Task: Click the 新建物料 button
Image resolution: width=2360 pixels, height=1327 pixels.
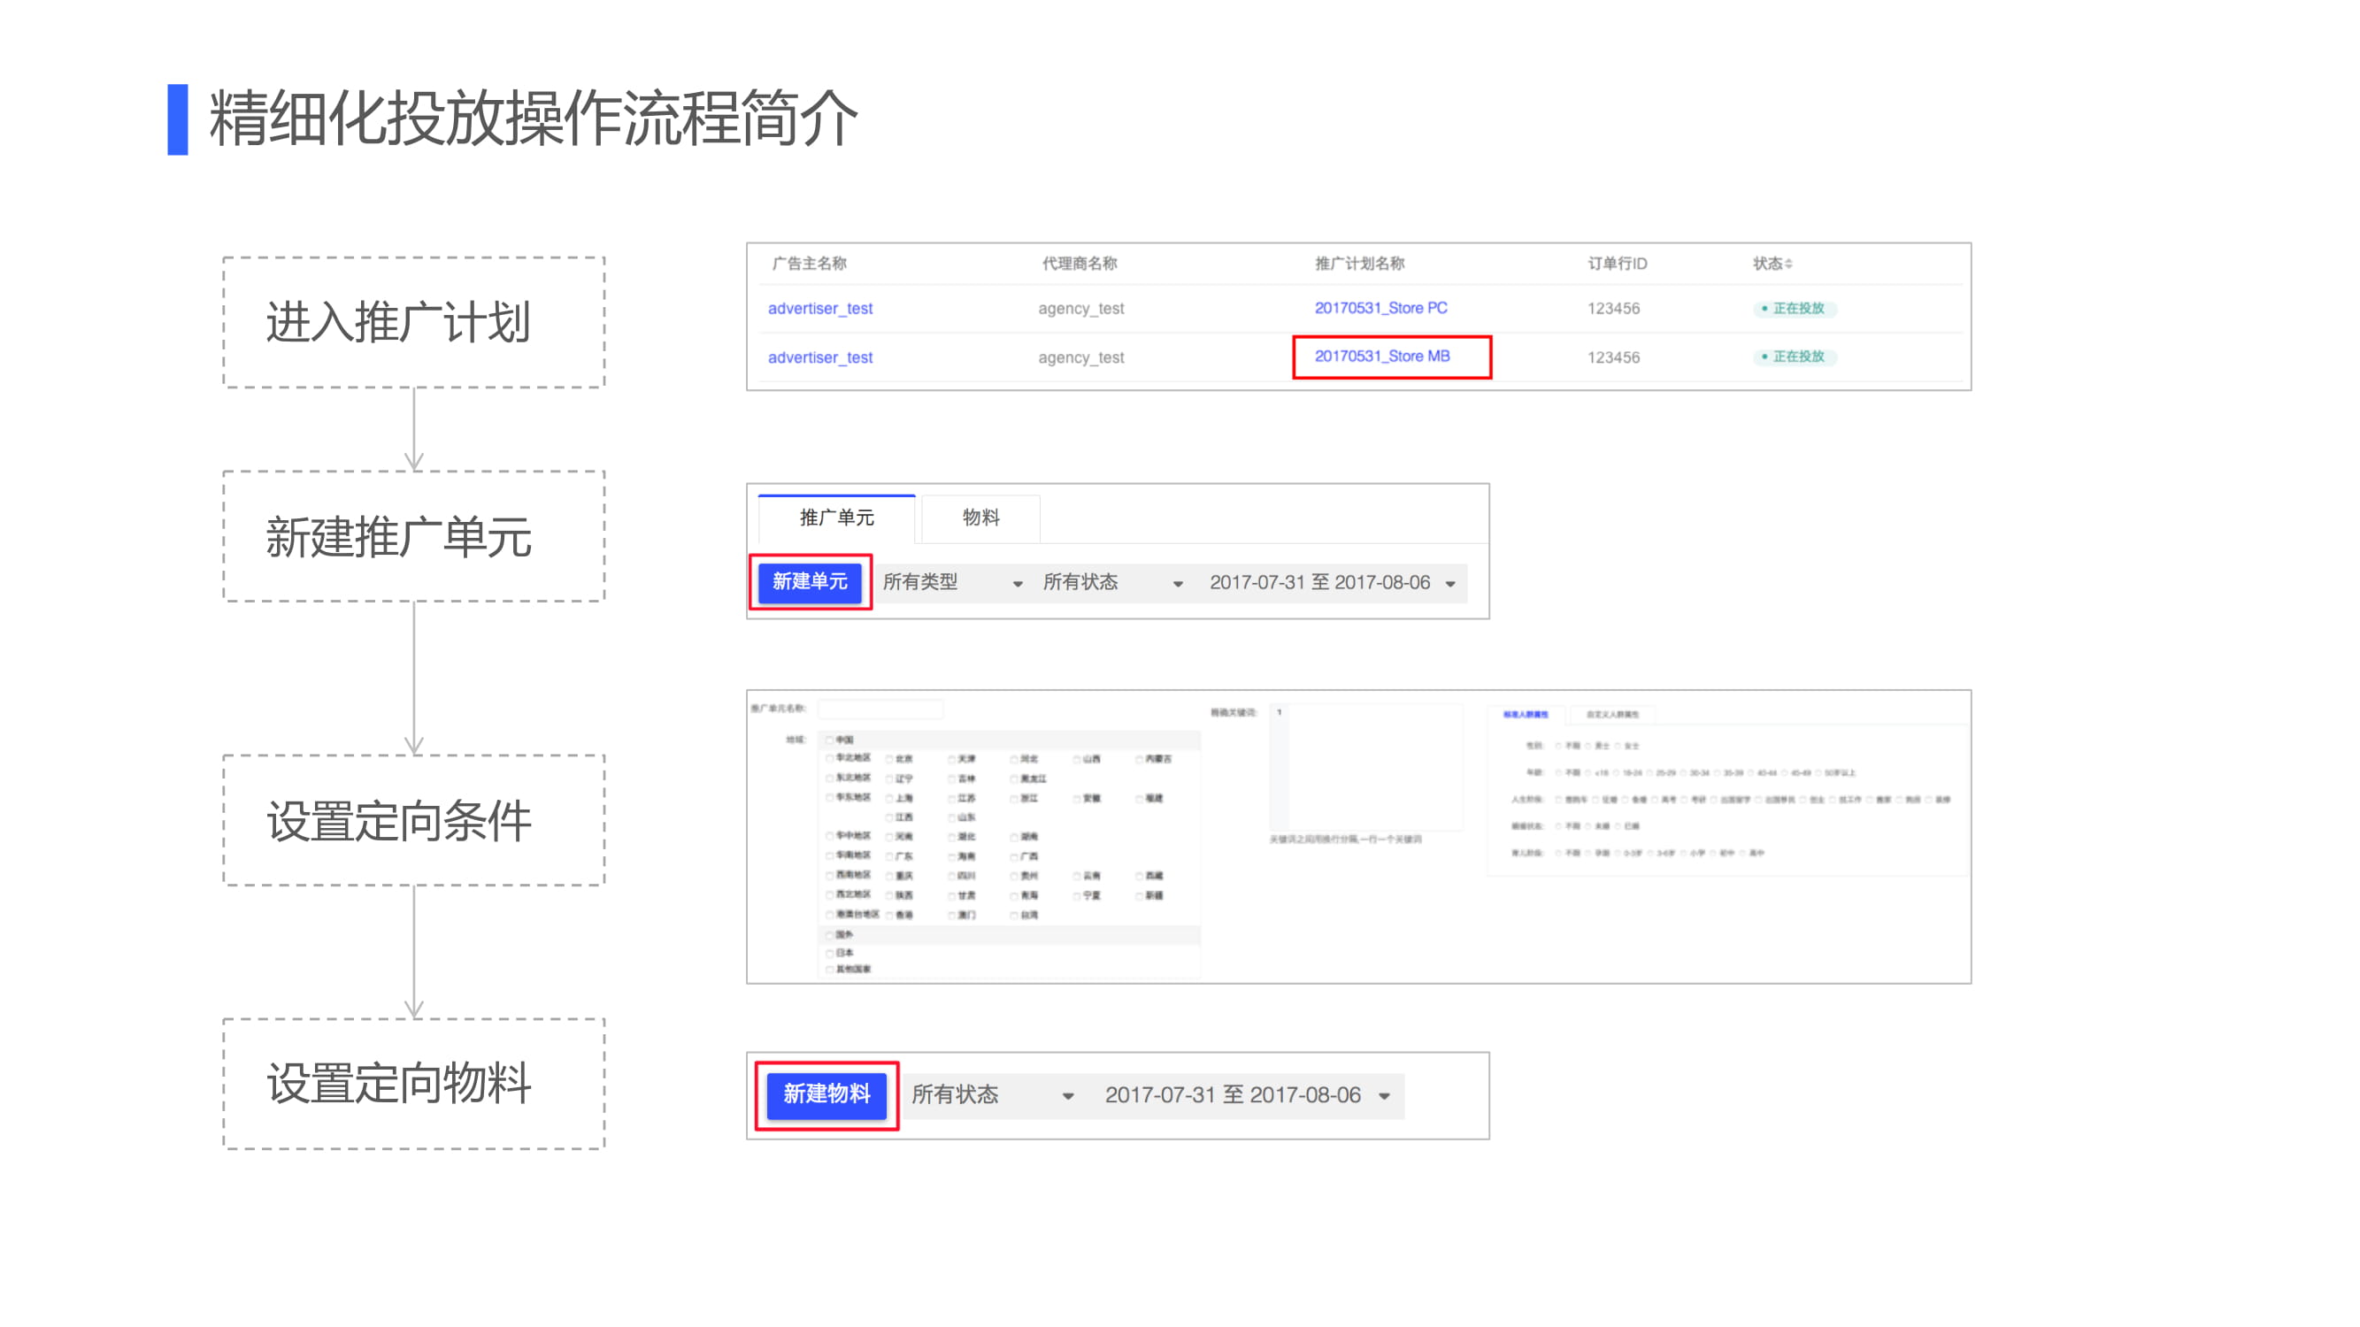Action: pyautogui.click(x=826, y=1094)
